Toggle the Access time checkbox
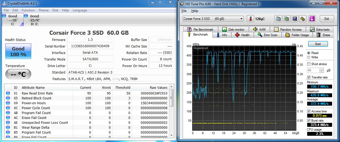 [x=309, y=111]
